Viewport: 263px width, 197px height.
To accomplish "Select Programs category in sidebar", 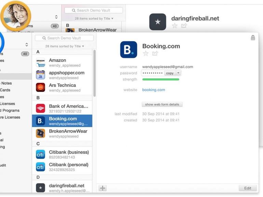I will 10,110.
